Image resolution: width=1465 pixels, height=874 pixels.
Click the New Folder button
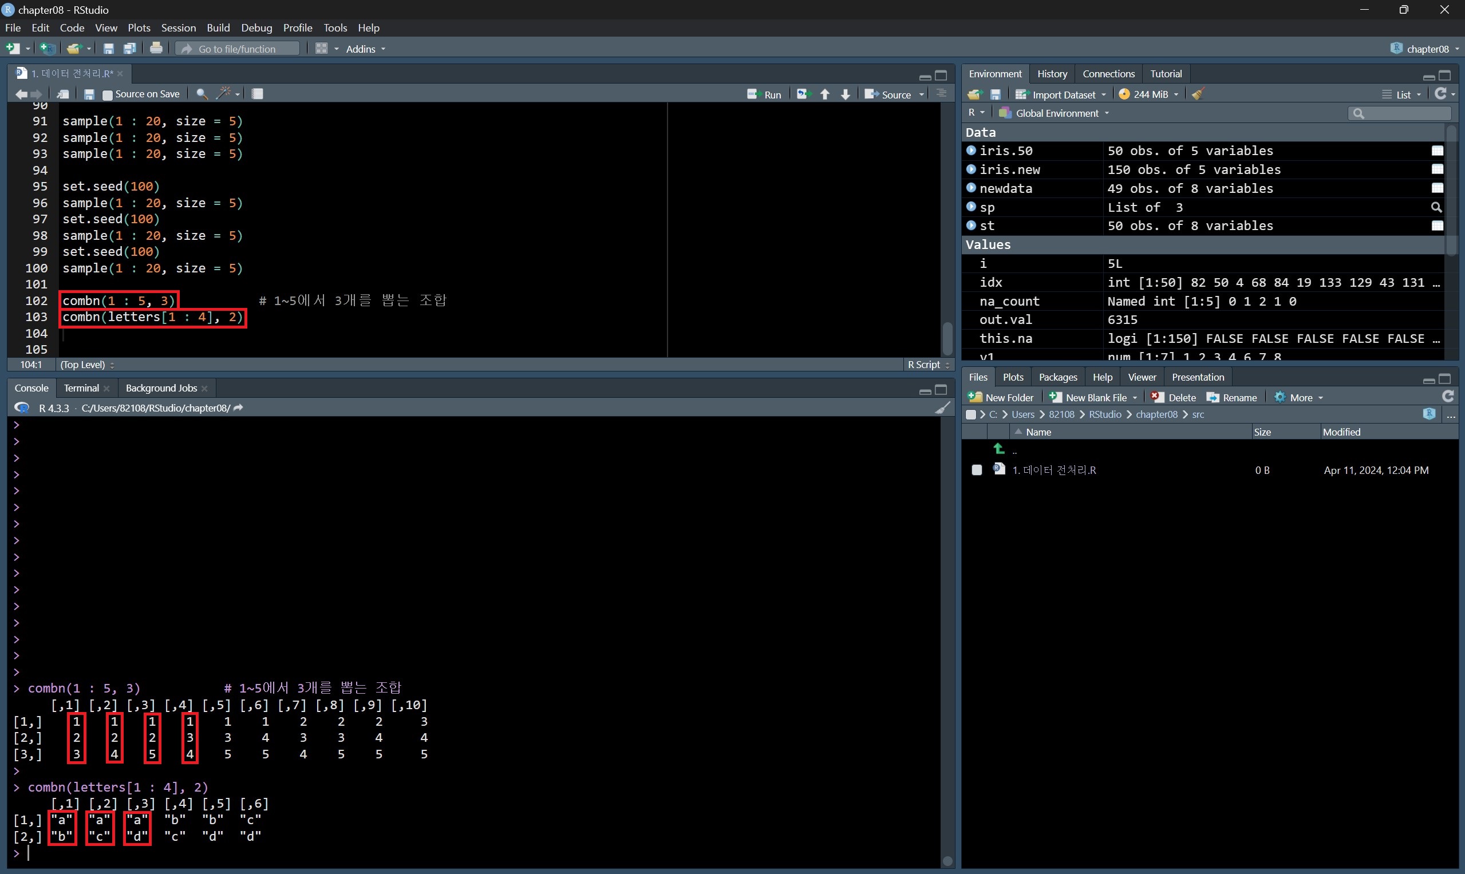(1001, 398)
